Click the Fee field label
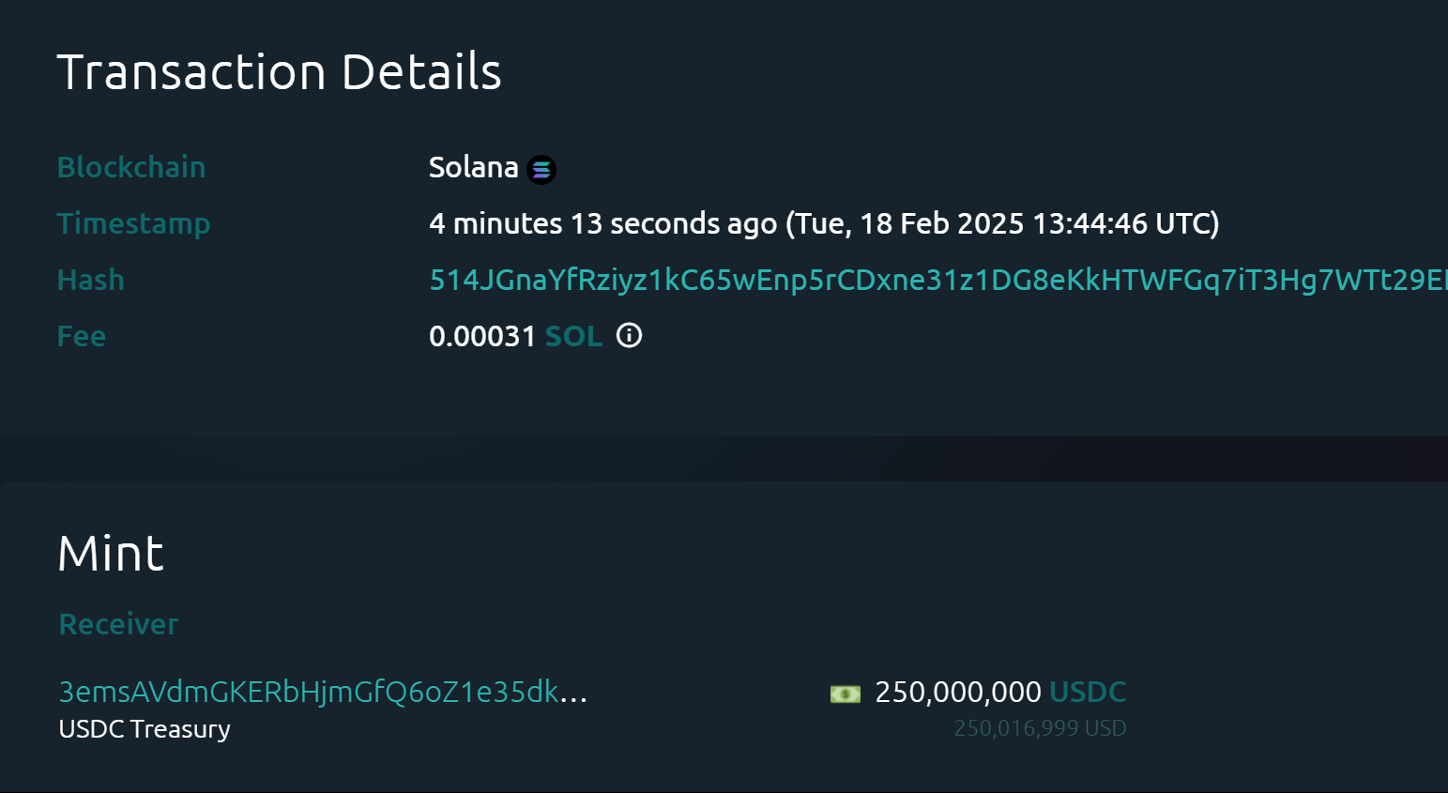 click(x=81, y=335)
